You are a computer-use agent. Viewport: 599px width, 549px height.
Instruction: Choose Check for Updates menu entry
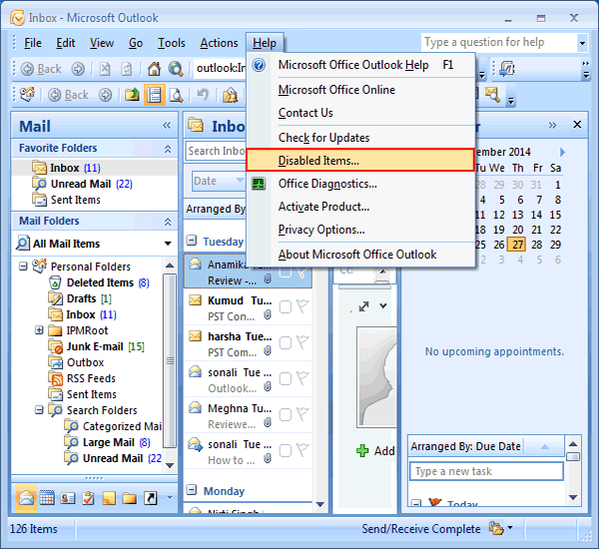360,138
